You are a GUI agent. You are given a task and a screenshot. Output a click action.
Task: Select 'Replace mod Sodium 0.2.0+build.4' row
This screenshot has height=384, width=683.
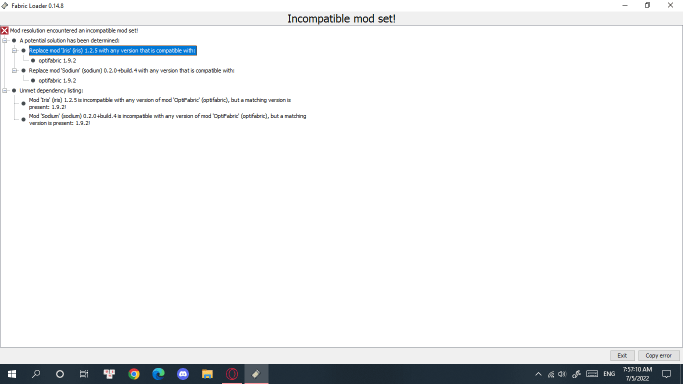pyautogui.click(x=131, y=70)
